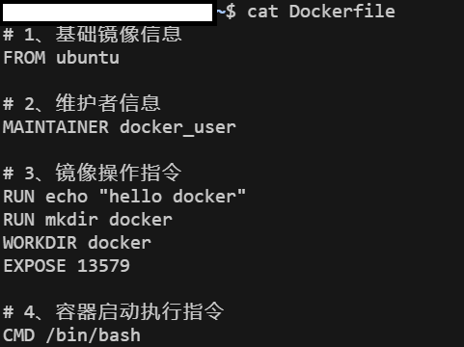The height and width of the screenshot is (347, 464).
Task: Click the "hello docker" quoted string
Action: [x=173, y=196]
